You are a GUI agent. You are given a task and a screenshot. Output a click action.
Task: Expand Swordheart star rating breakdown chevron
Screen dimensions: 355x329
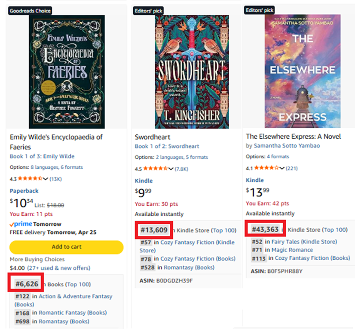[171, 169]
